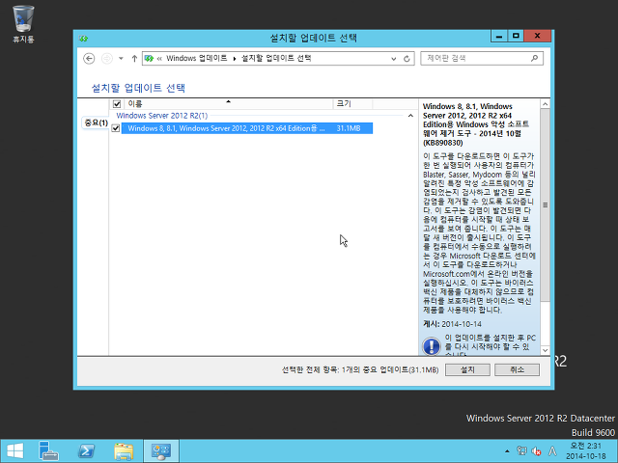Image resolution: width=618 pixels, height=463 pixels.
Task: Open the Start menu
Action: click(x=15, y=450)
